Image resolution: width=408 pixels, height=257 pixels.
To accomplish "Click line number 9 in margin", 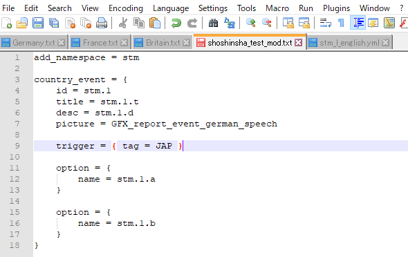I will (x=17, y=146).
